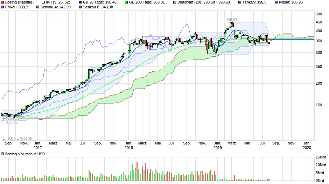
Task: Click the brown Senkou A swatch
Action: [38, 7]
